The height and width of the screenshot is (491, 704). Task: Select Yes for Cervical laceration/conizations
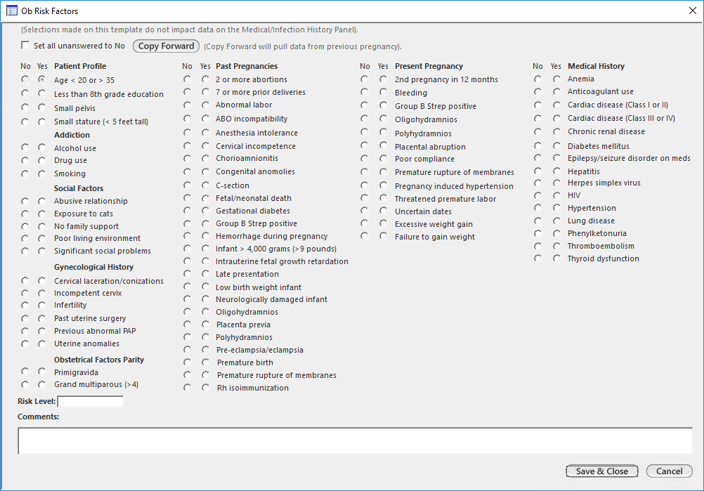41,280
